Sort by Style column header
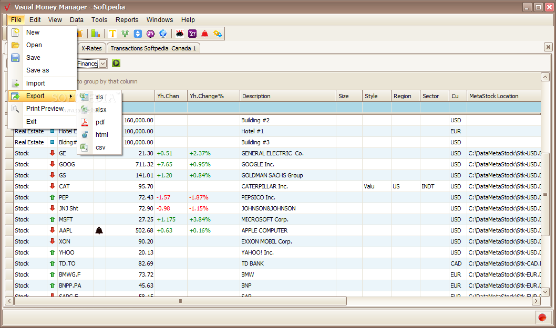 click(377, 96)
